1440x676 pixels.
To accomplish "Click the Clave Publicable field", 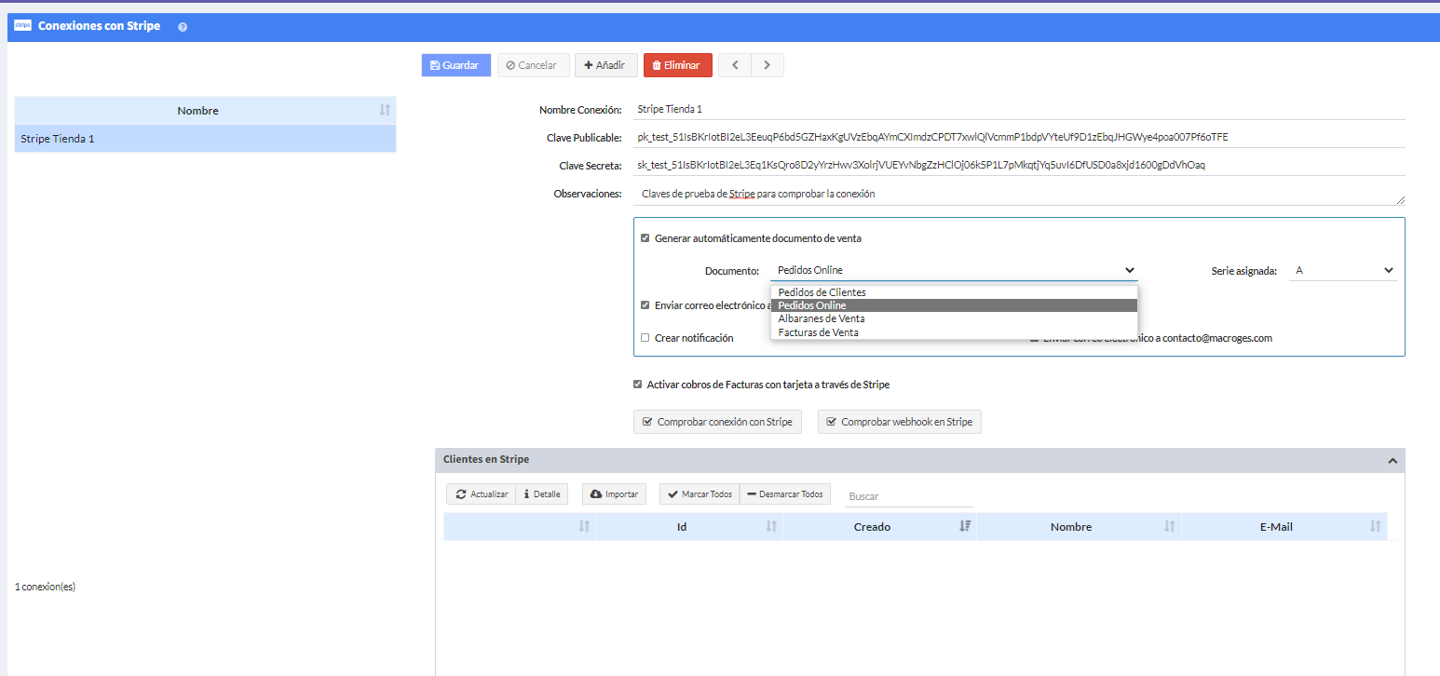I will pyautogui.click(x=1018, y=137).
